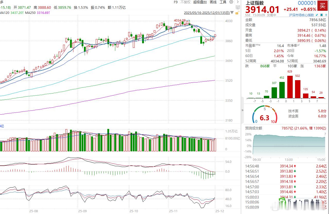The image size is (329, 214).
Task: Click the 最高 3914.46 row
Action: click(x=285, y=35)
